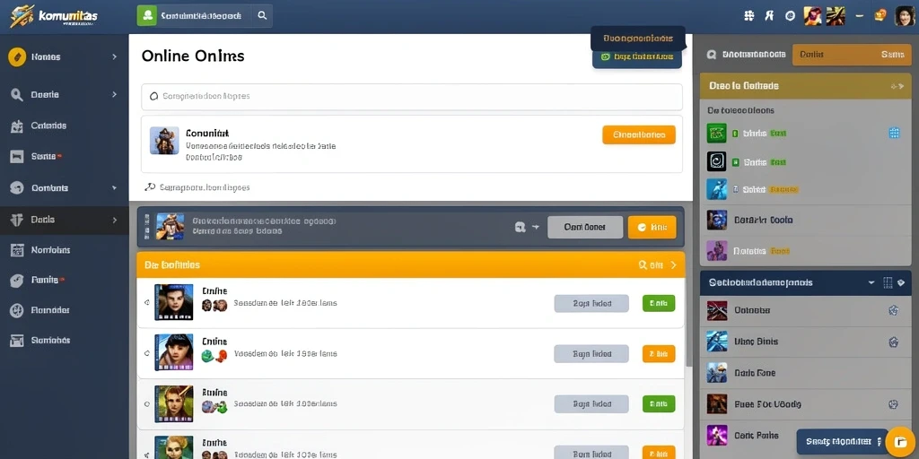The height and width of the screenshot is (459, 919).
Task: Click the orange button on the community card
Action: coord(639,134)
